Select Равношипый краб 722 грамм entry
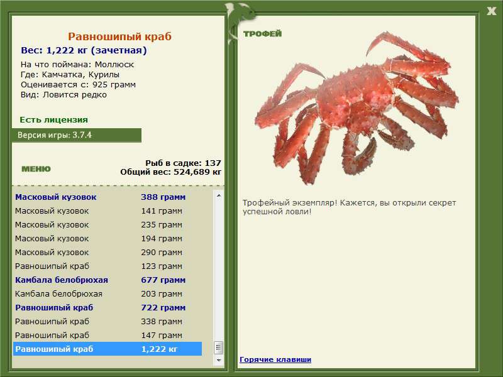 (108, 307)
